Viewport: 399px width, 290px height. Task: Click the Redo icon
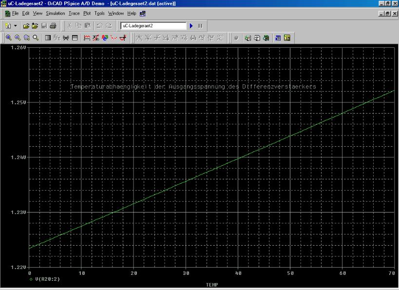tap(109, 26)
